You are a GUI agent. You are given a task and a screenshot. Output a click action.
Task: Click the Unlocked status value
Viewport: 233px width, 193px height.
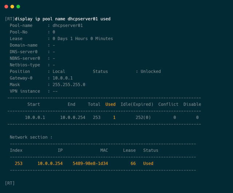tap(151, 71)
